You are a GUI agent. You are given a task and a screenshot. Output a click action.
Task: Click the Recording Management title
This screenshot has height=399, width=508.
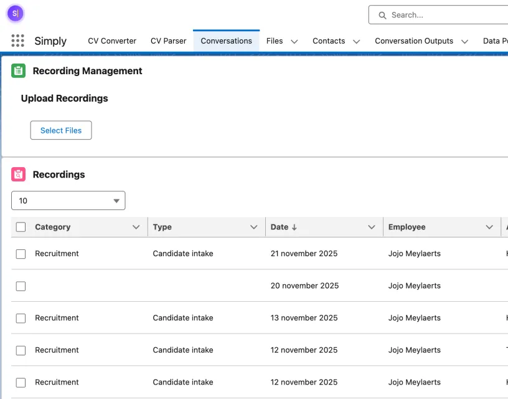[x=88, y=70]
